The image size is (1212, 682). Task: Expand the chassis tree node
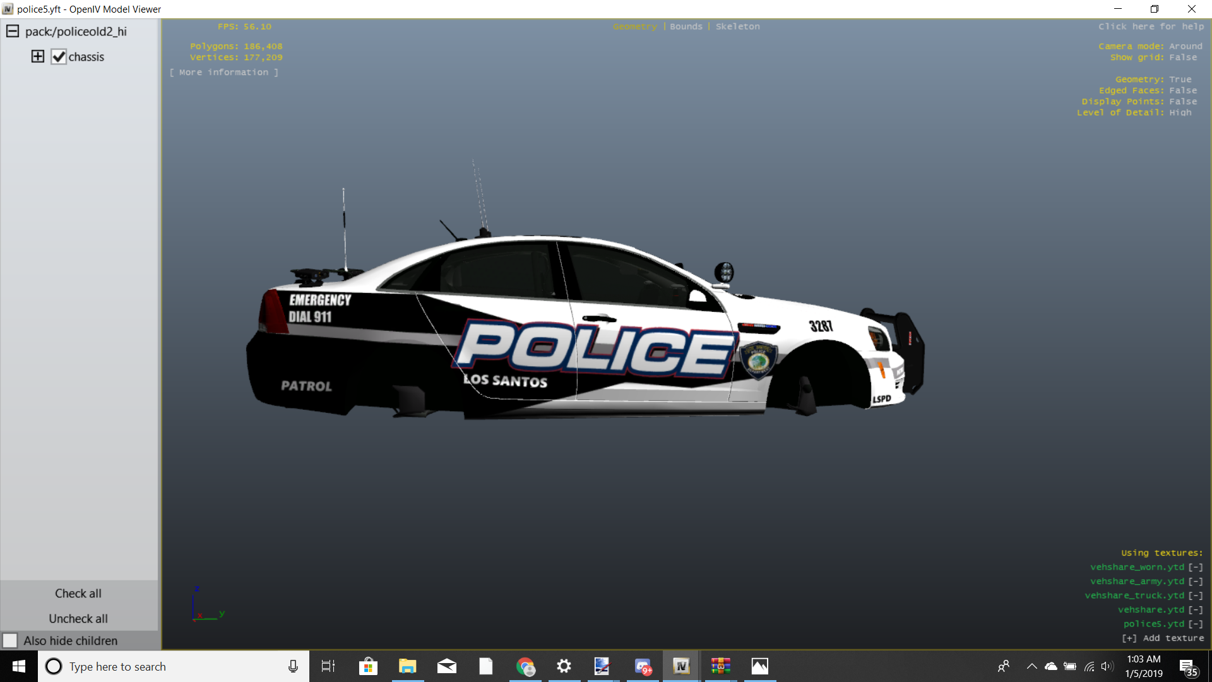[x=38, y=56]
